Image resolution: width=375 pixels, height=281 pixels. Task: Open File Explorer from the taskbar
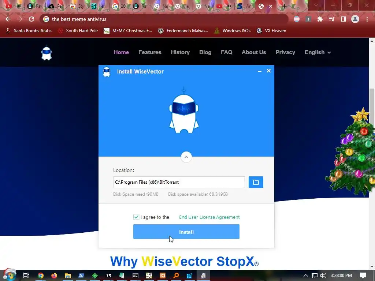(x=68, y=276)
